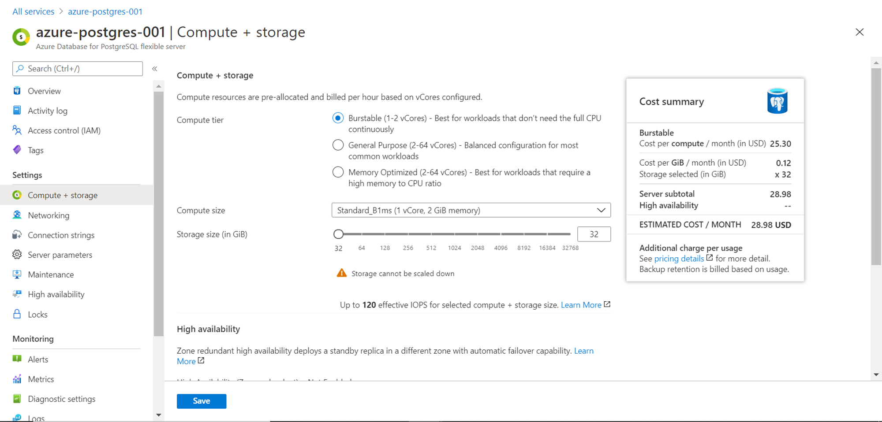
Task: Select the Burstable compute tier
Action: [338, 118]
